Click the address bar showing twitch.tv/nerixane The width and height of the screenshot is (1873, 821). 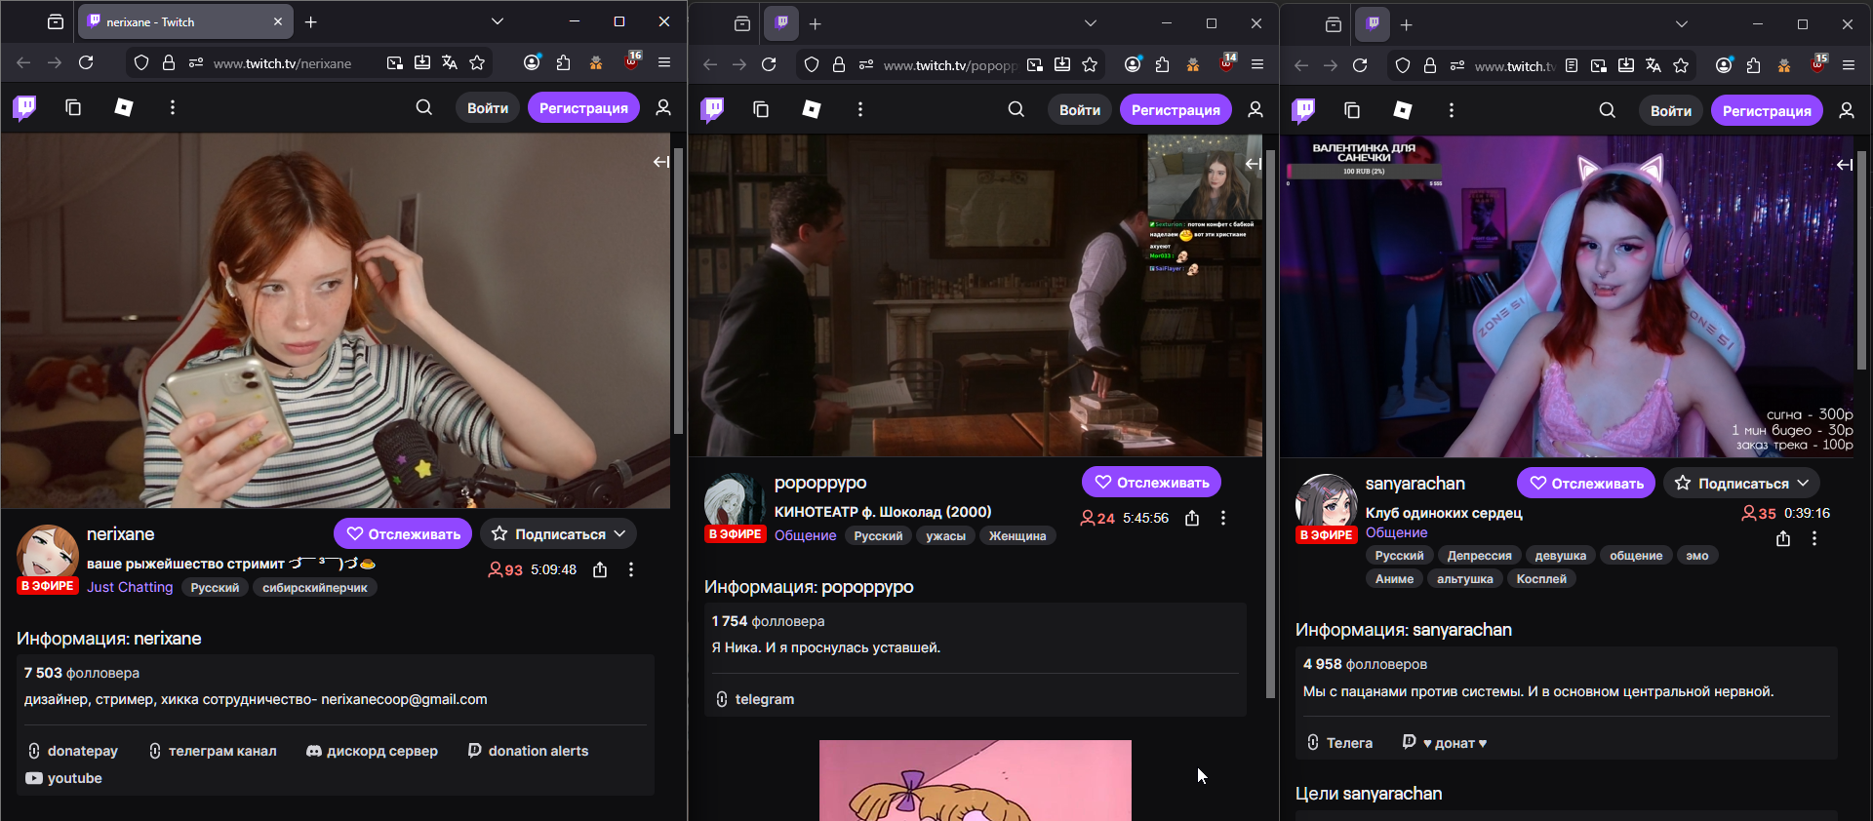(282, 63)
